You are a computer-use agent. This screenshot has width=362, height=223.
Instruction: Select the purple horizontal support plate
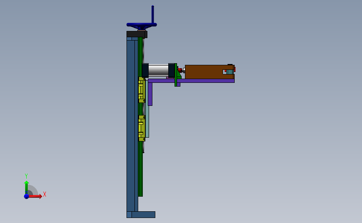point(191,81)
